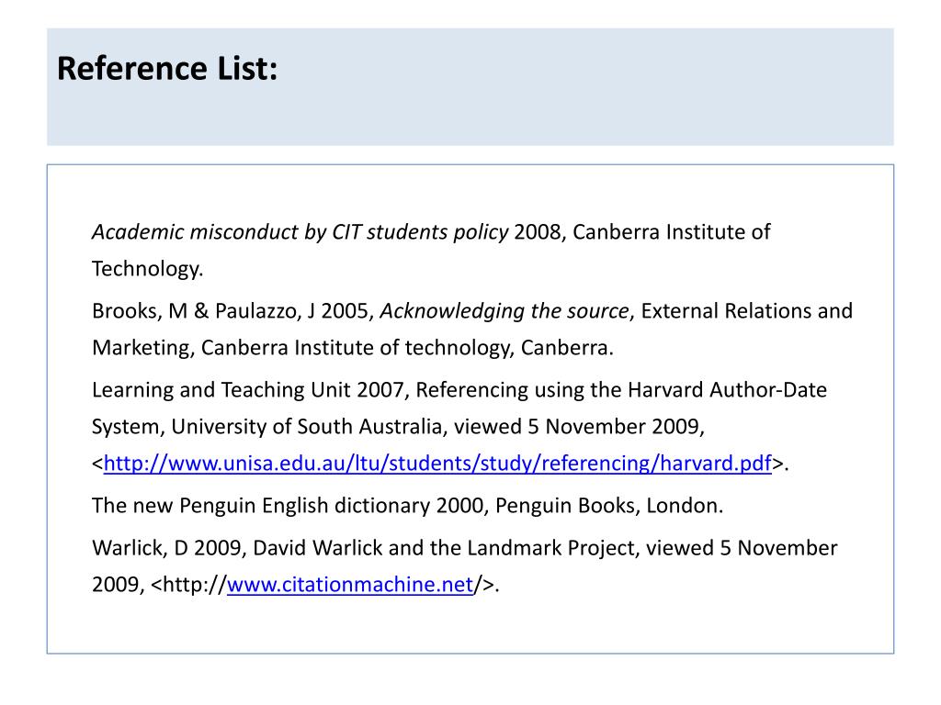Click the word Technology ending the first reference
The height and width of the screenshot is (705, 941).
point(148,269)
